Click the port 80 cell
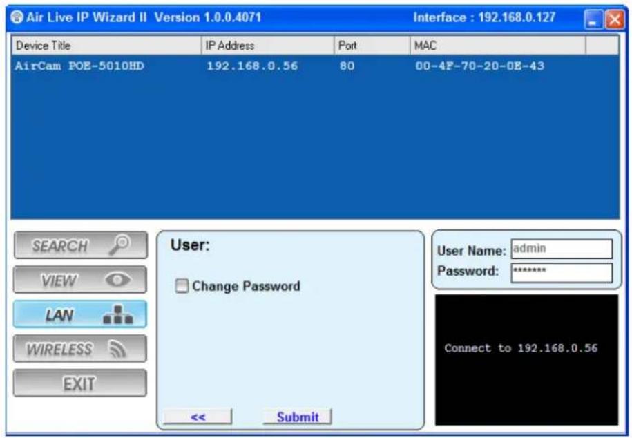Image resolution: width=632 pixels, height=438 pixels. click(347, 66)
